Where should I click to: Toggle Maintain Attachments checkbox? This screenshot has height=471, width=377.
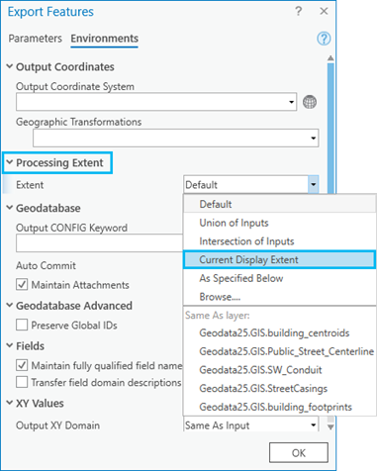22,285
